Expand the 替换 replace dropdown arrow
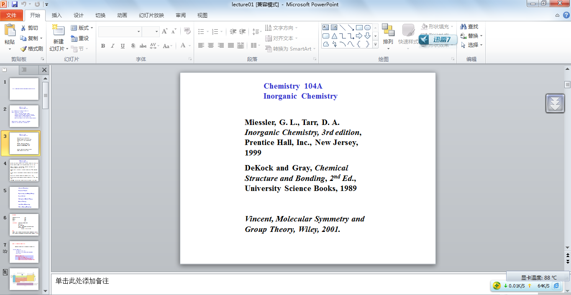This screenshot has height=295, width=571. [481, 36]
